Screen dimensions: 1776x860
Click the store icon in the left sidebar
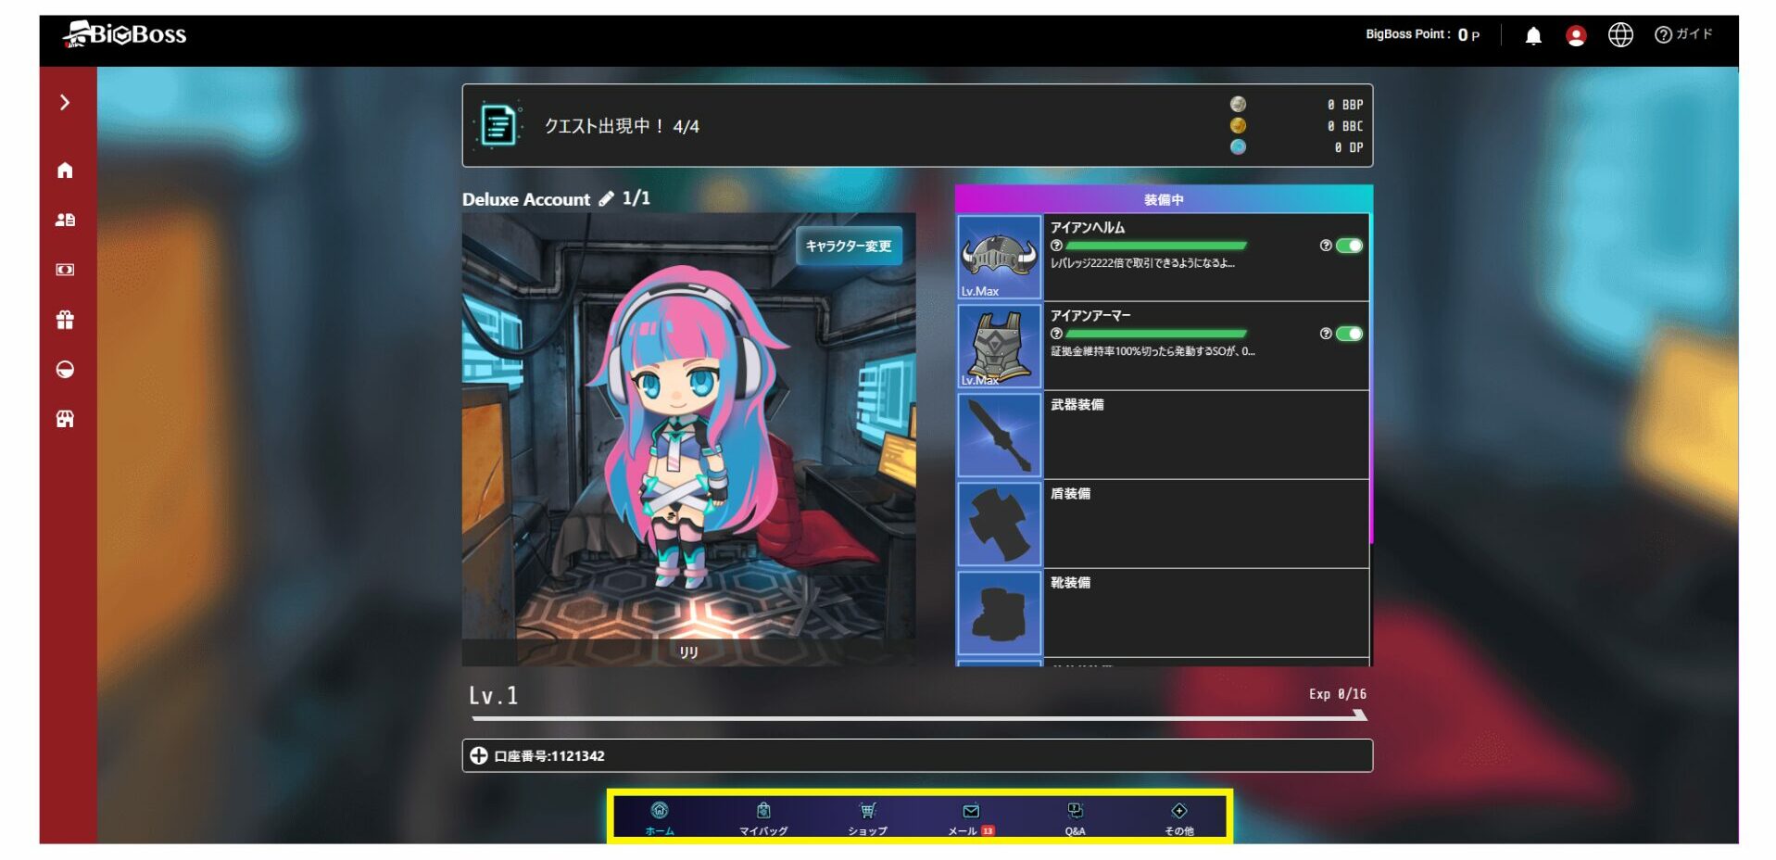(65, 419)
